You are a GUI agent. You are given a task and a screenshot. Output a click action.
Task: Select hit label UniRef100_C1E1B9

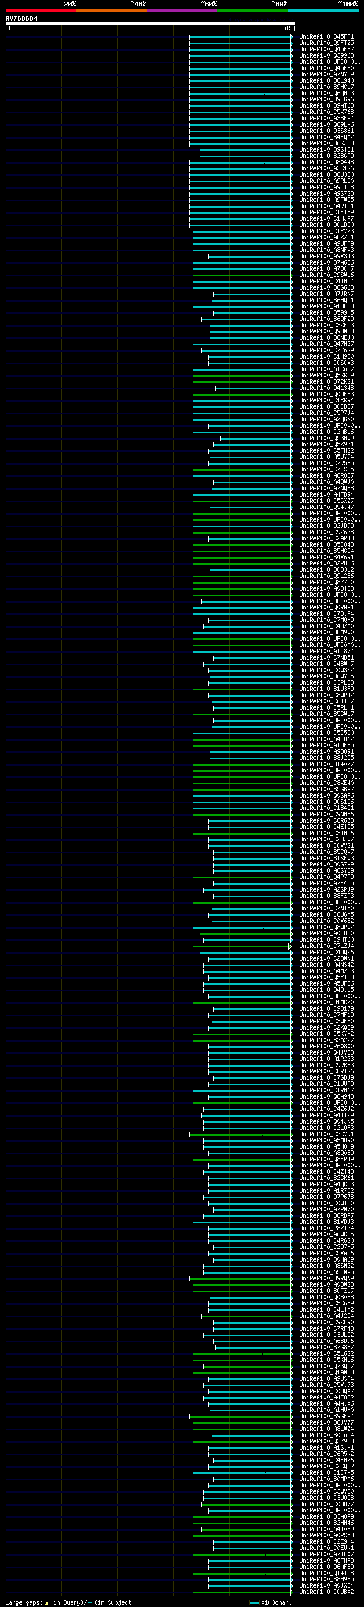pyautogui.click(x=326, y=212)
